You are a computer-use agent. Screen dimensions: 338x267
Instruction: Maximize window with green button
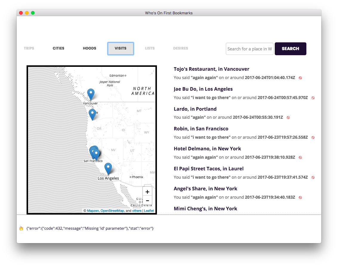(x=33, y=13)
